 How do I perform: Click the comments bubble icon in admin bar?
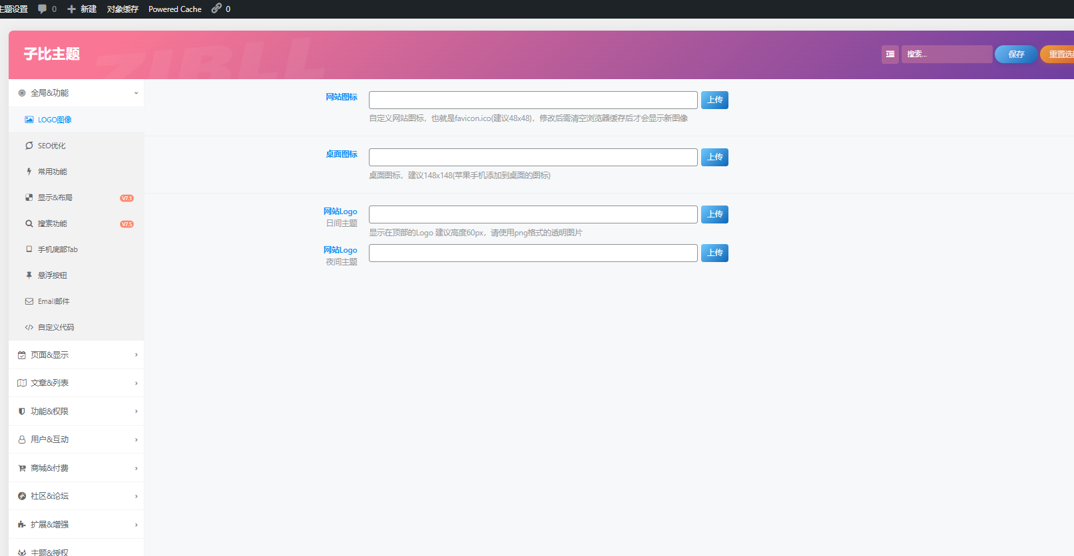[43, 9]
